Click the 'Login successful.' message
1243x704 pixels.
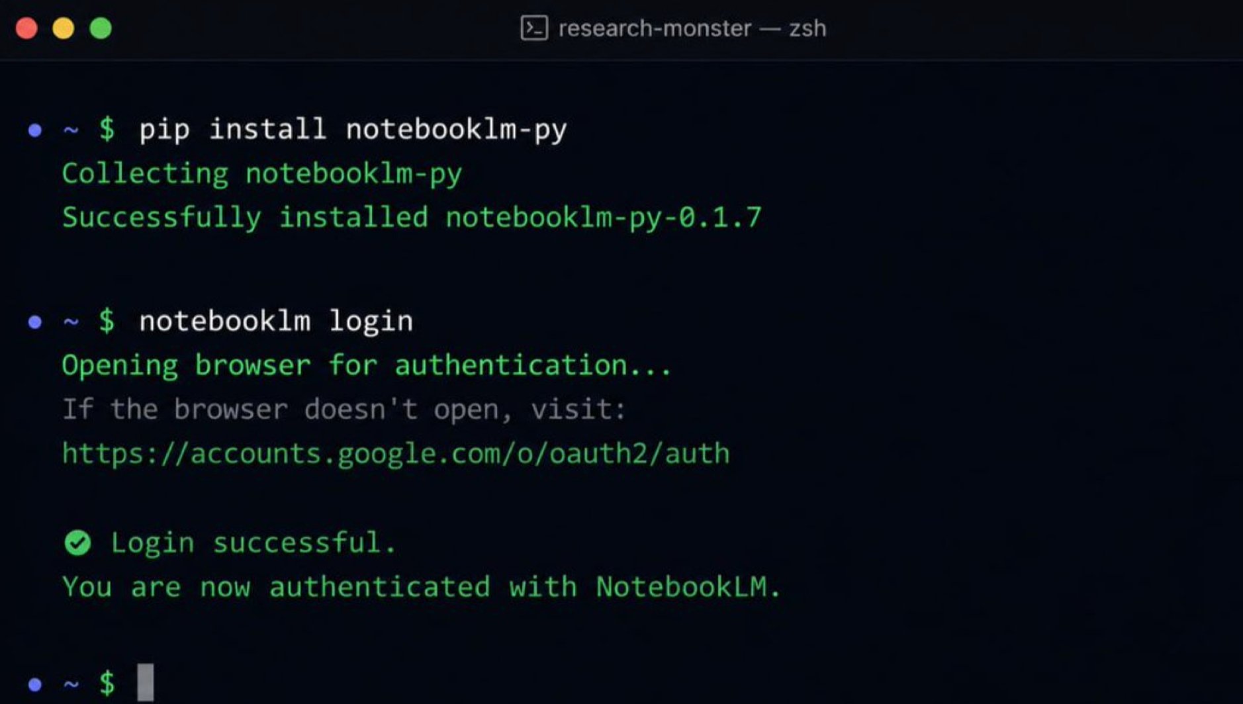click(x=253, y=543)
